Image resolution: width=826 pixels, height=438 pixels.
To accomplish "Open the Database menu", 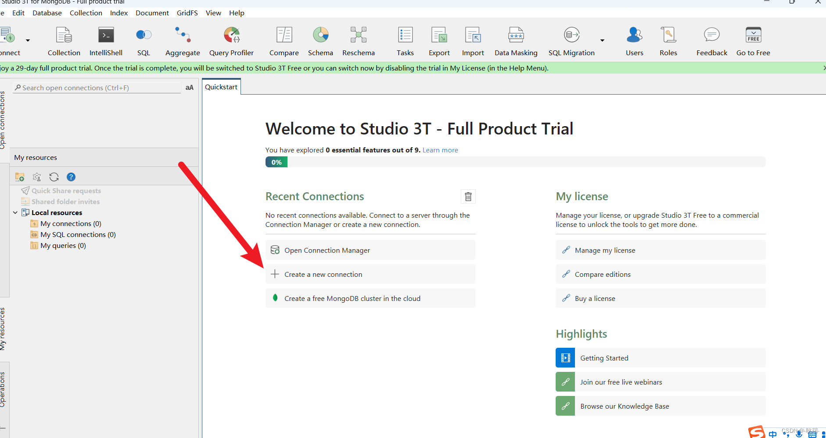I will click(x=47, y=13).
